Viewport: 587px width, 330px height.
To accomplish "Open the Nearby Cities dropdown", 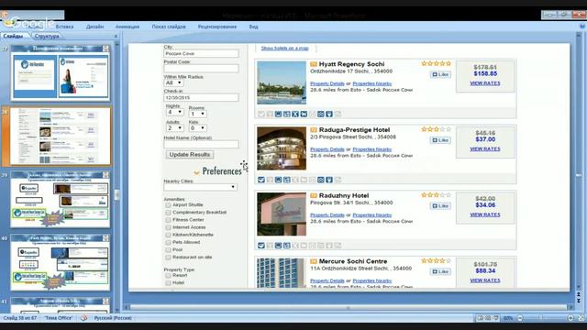I will point(200,187).
